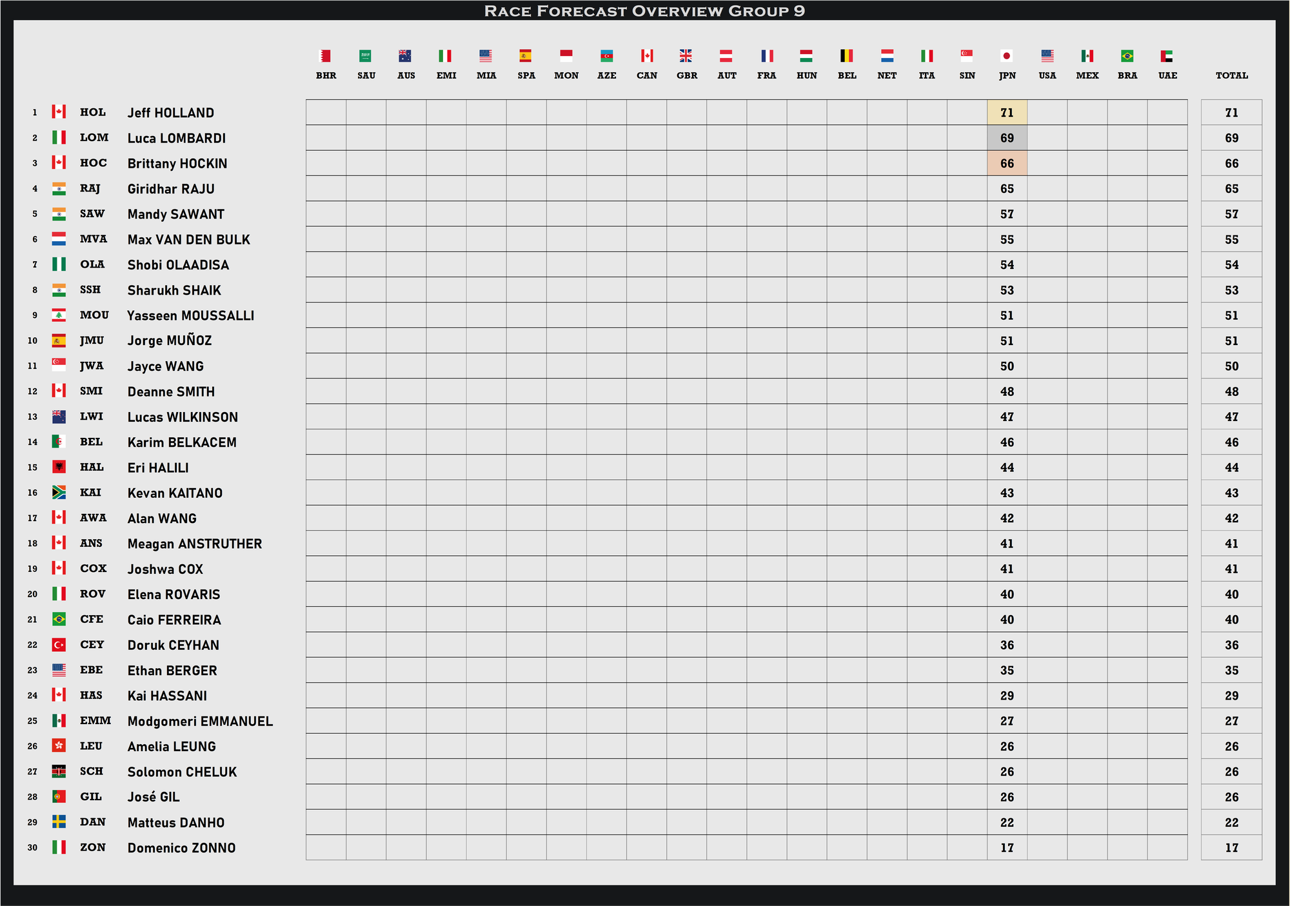Click driver name Yasseen MOUSSALLI

(190, 315)
